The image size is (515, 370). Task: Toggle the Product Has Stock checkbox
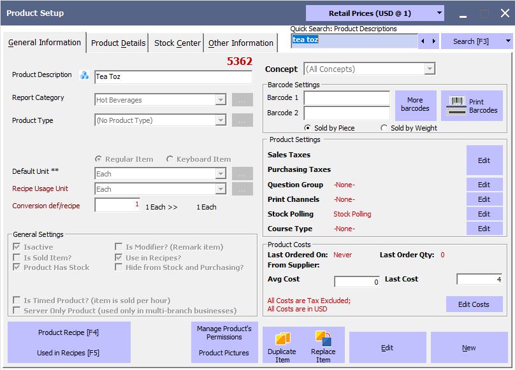pyautogui.click(x=17, y=267)
